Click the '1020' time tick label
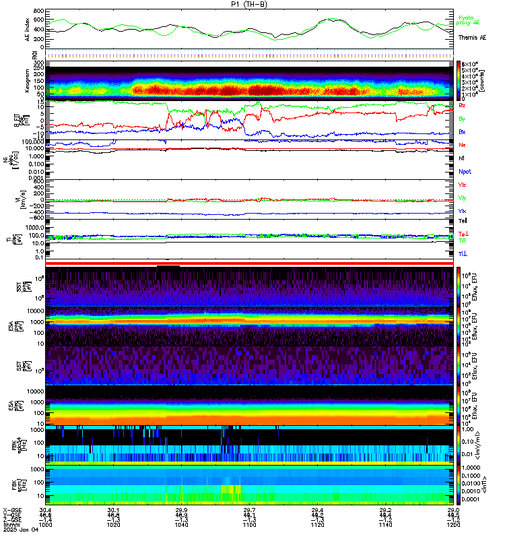 (113, 525)
